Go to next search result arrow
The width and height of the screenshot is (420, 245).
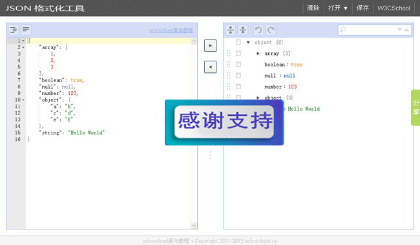coord(400,30)
